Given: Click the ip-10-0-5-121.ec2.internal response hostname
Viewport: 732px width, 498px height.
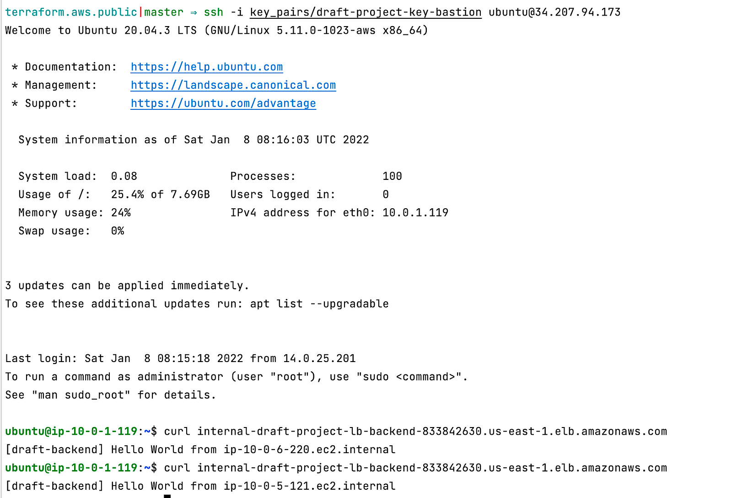Looking at the screenshot, I should click(309, 486).
